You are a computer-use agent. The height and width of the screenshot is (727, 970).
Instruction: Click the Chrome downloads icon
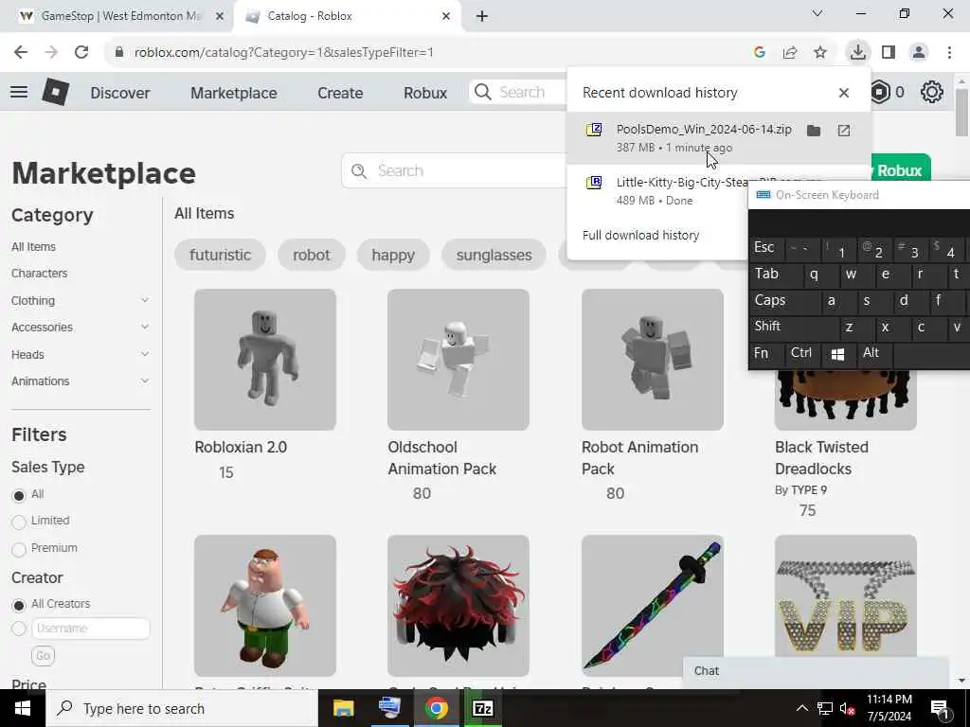857,52
